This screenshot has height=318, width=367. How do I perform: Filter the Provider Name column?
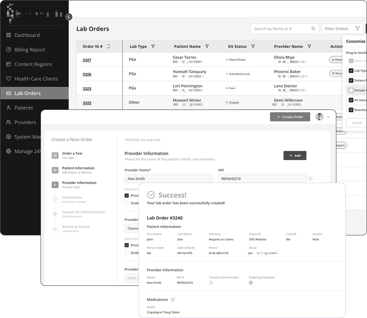(x=309, y=47)
